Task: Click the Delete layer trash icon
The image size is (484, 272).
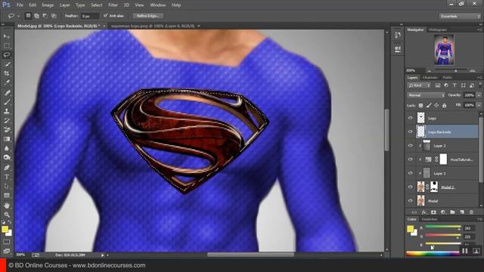Action: tap(471, 212)
